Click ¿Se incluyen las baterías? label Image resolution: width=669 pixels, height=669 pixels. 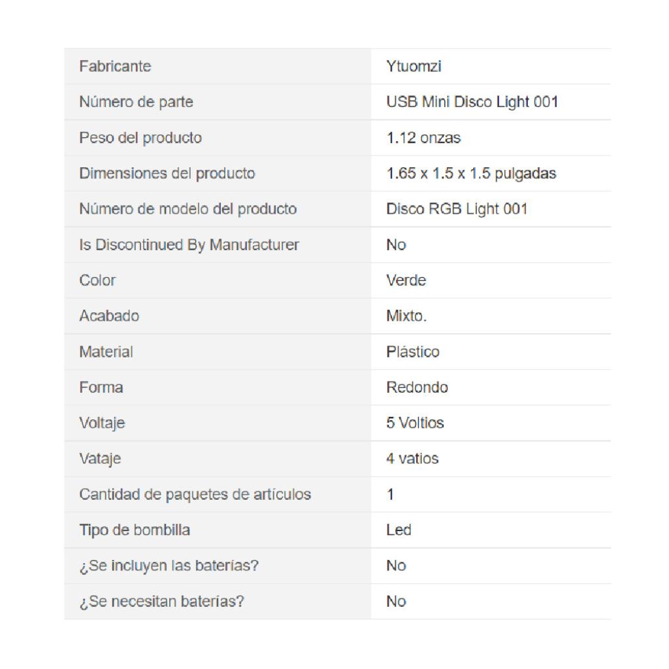click(x=169, y=566)
